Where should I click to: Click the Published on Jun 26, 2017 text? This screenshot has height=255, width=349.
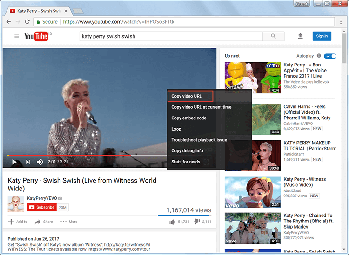34,239
